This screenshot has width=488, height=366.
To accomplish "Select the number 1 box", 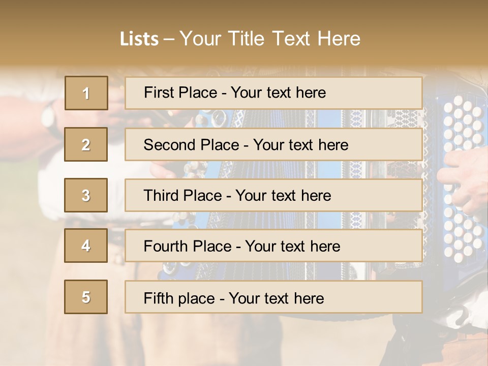I will click(x=86, y=93).
